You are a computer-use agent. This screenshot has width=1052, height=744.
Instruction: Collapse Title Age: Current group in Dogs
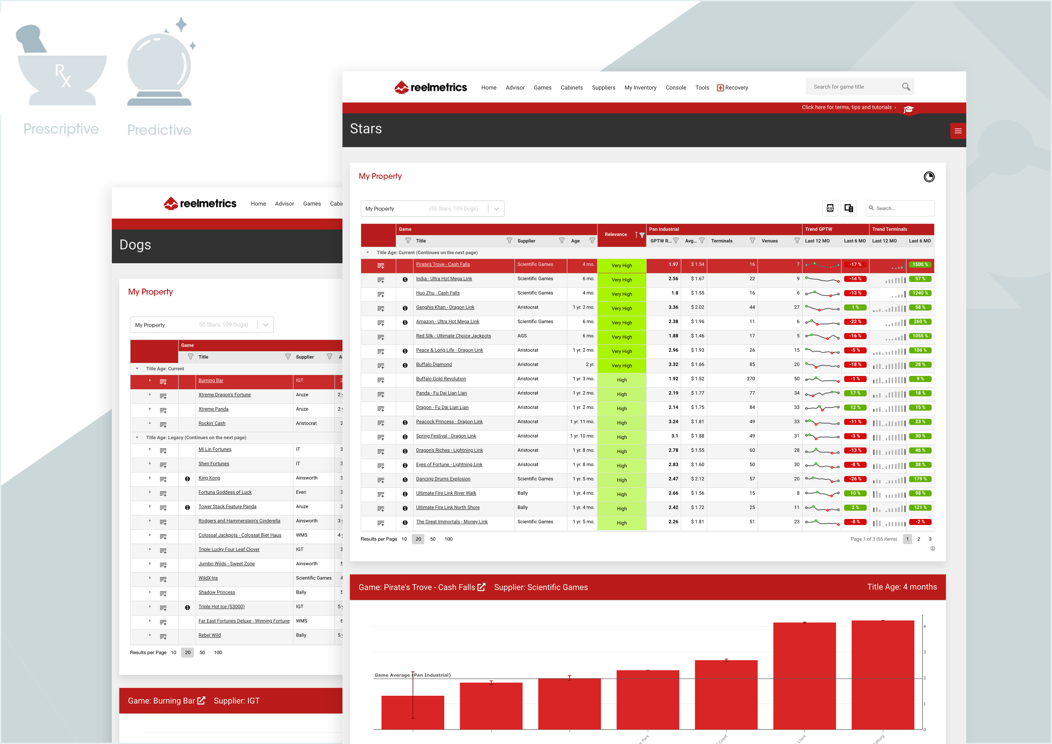[x=137, y=368]
